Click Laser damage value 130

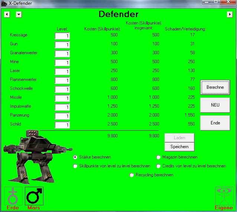click(191, 71)
